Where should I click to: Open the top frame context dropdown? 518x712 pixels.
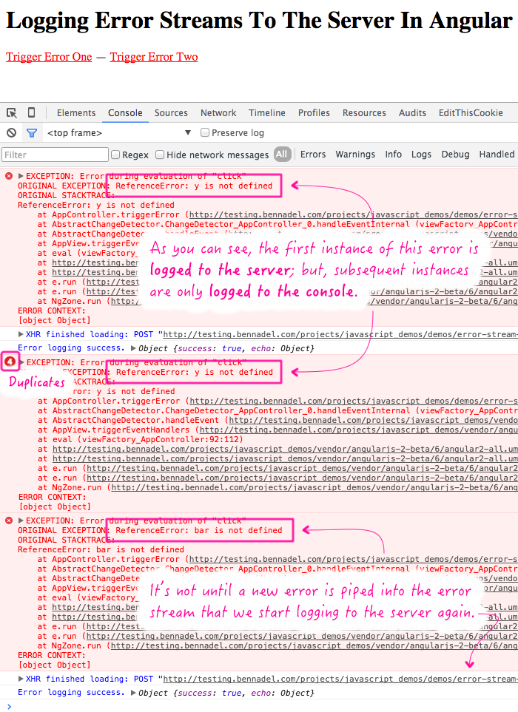click(x=118, y=133)
